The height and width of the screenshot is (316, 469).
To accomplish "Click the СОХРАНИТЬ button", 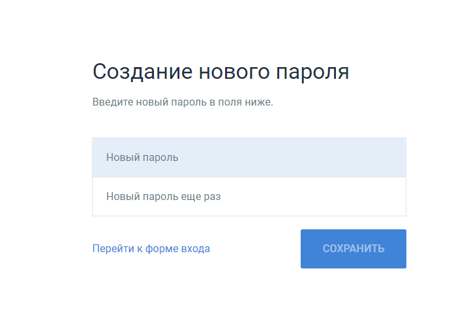I will coord(354,249).
